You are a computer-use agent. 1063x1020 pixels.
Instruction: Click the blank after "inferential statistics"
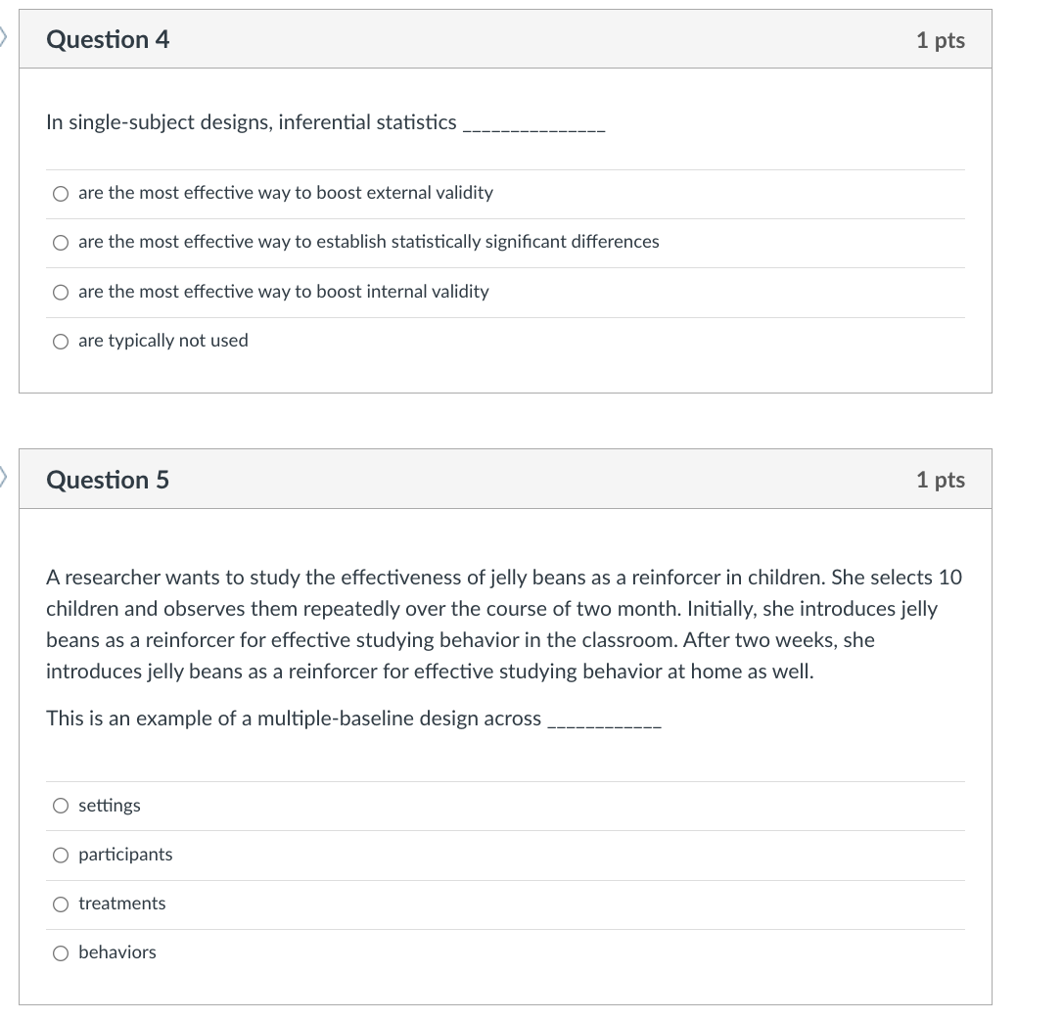[x=533, y=124]
